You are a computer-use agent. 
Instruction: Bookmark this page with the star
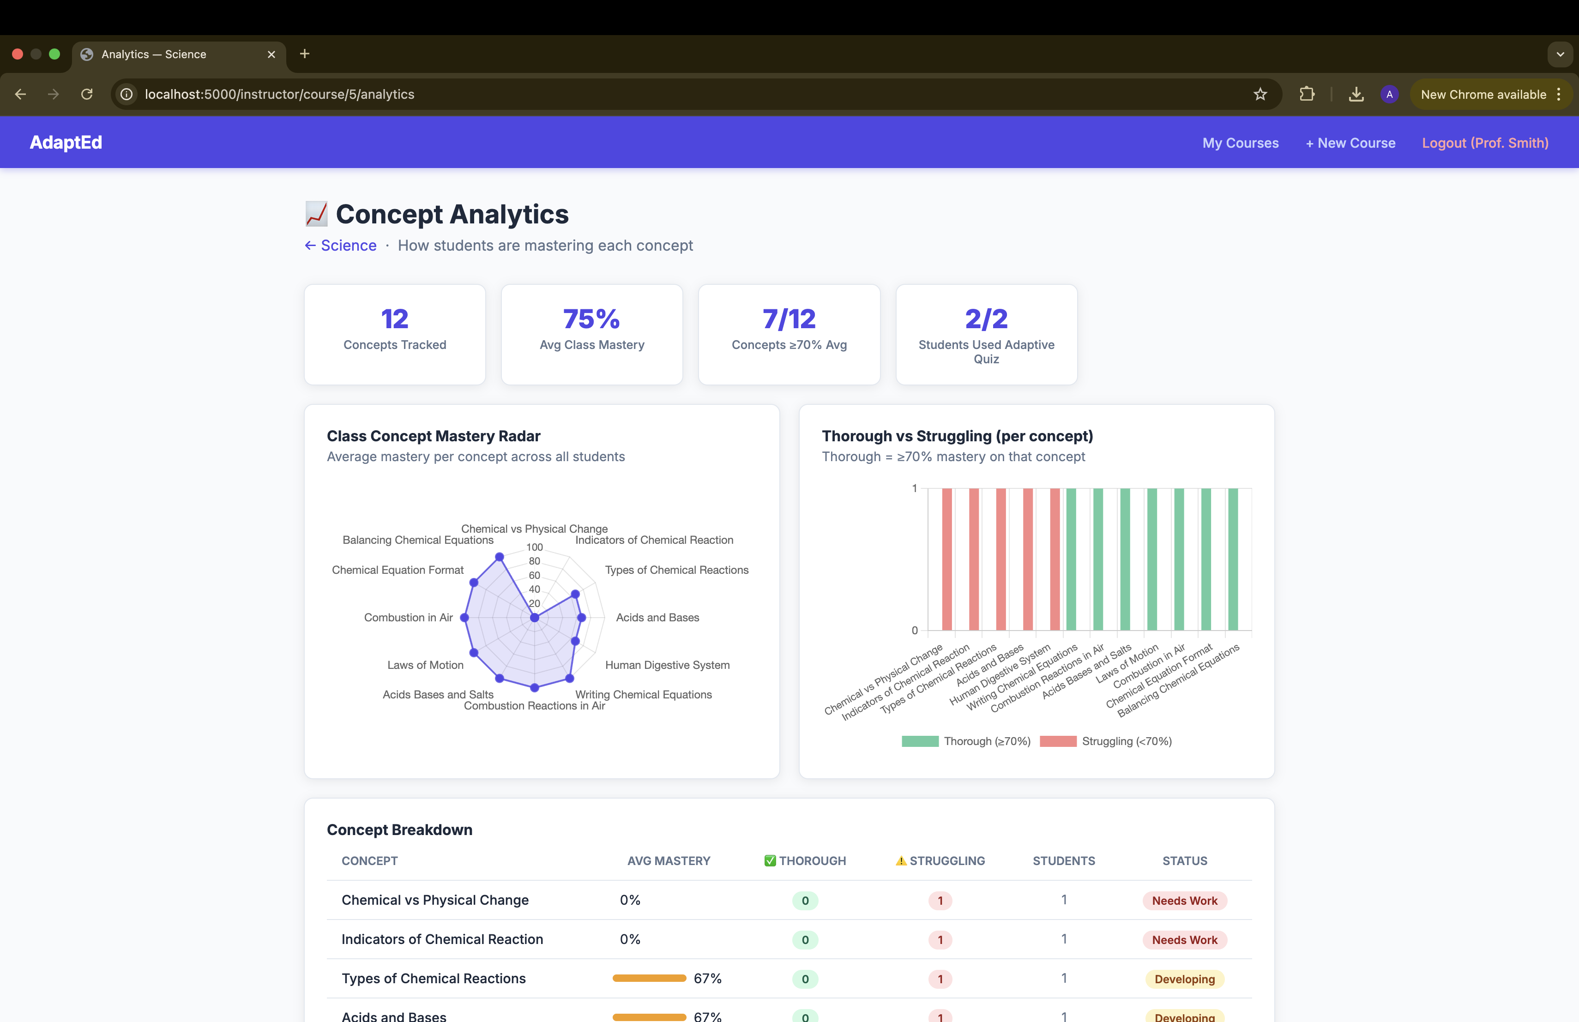[1260, 94]
